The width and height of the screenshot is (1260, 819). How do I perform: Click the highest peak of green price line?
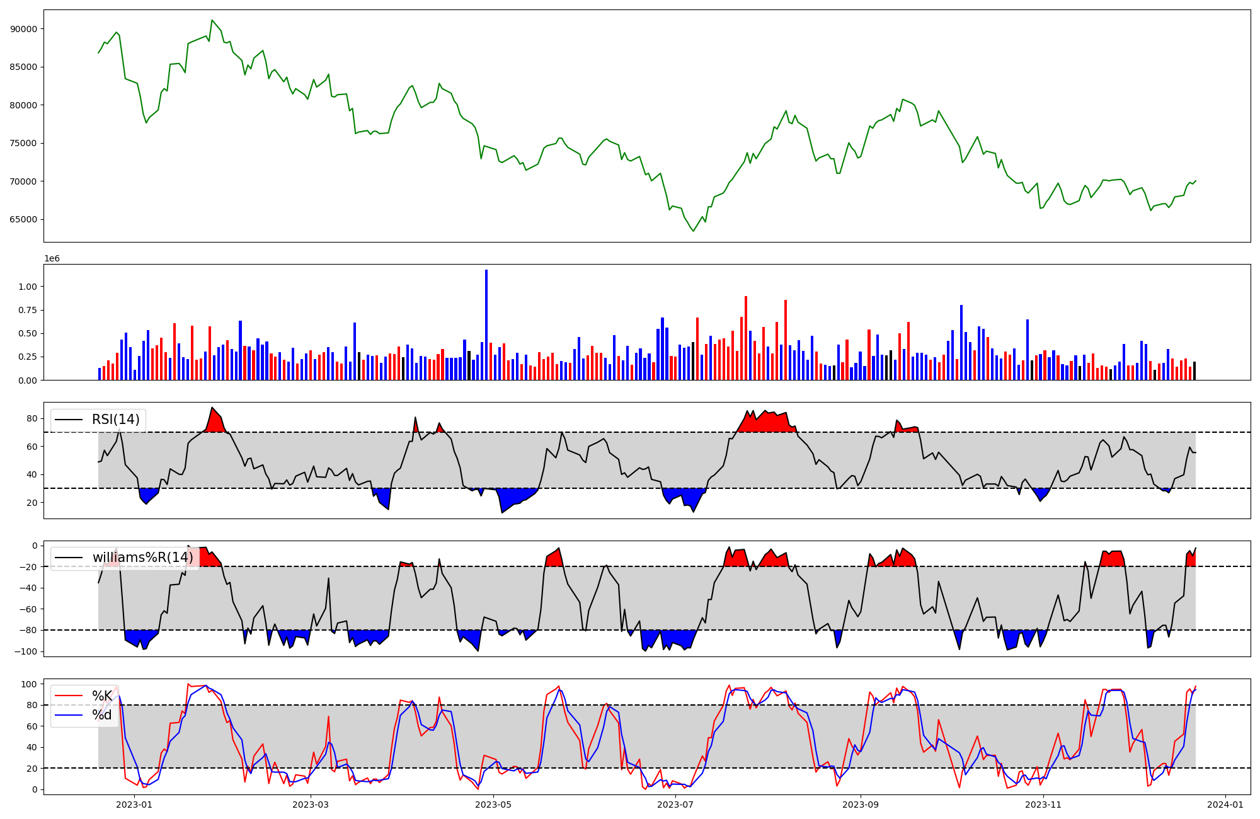coord(212,20)
